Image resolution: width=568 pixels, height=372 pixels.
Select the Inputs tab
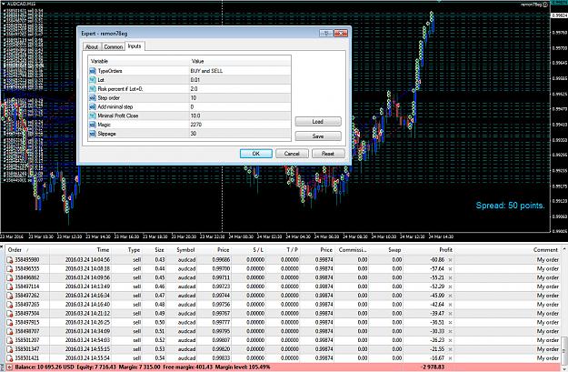(135, 46)
